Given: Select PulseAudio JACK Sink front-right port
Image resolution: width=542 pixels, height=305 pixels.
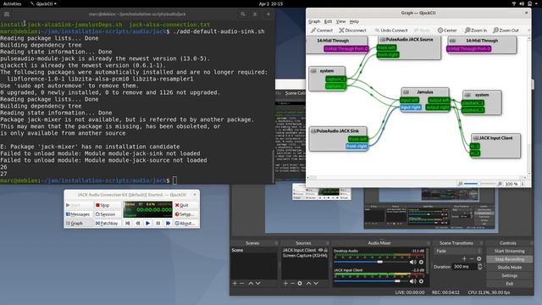Looking at the screenshot, I should coord(357,147).
